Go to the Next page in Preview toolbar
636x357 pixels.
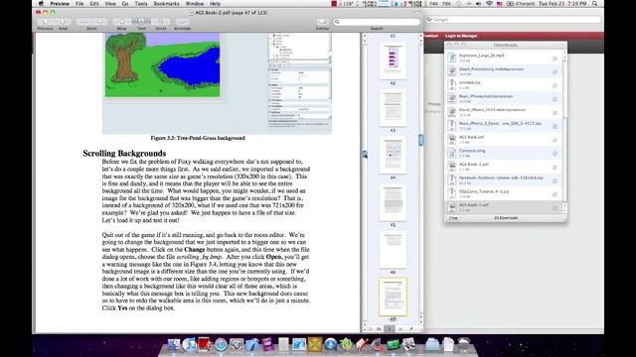coord(63,22)
